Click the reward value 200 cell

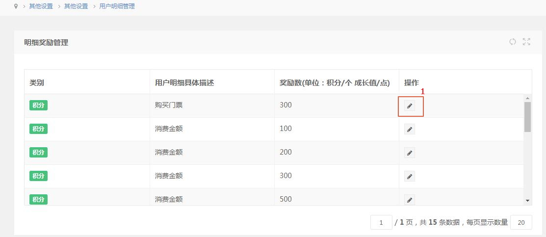tap(337, 153)
